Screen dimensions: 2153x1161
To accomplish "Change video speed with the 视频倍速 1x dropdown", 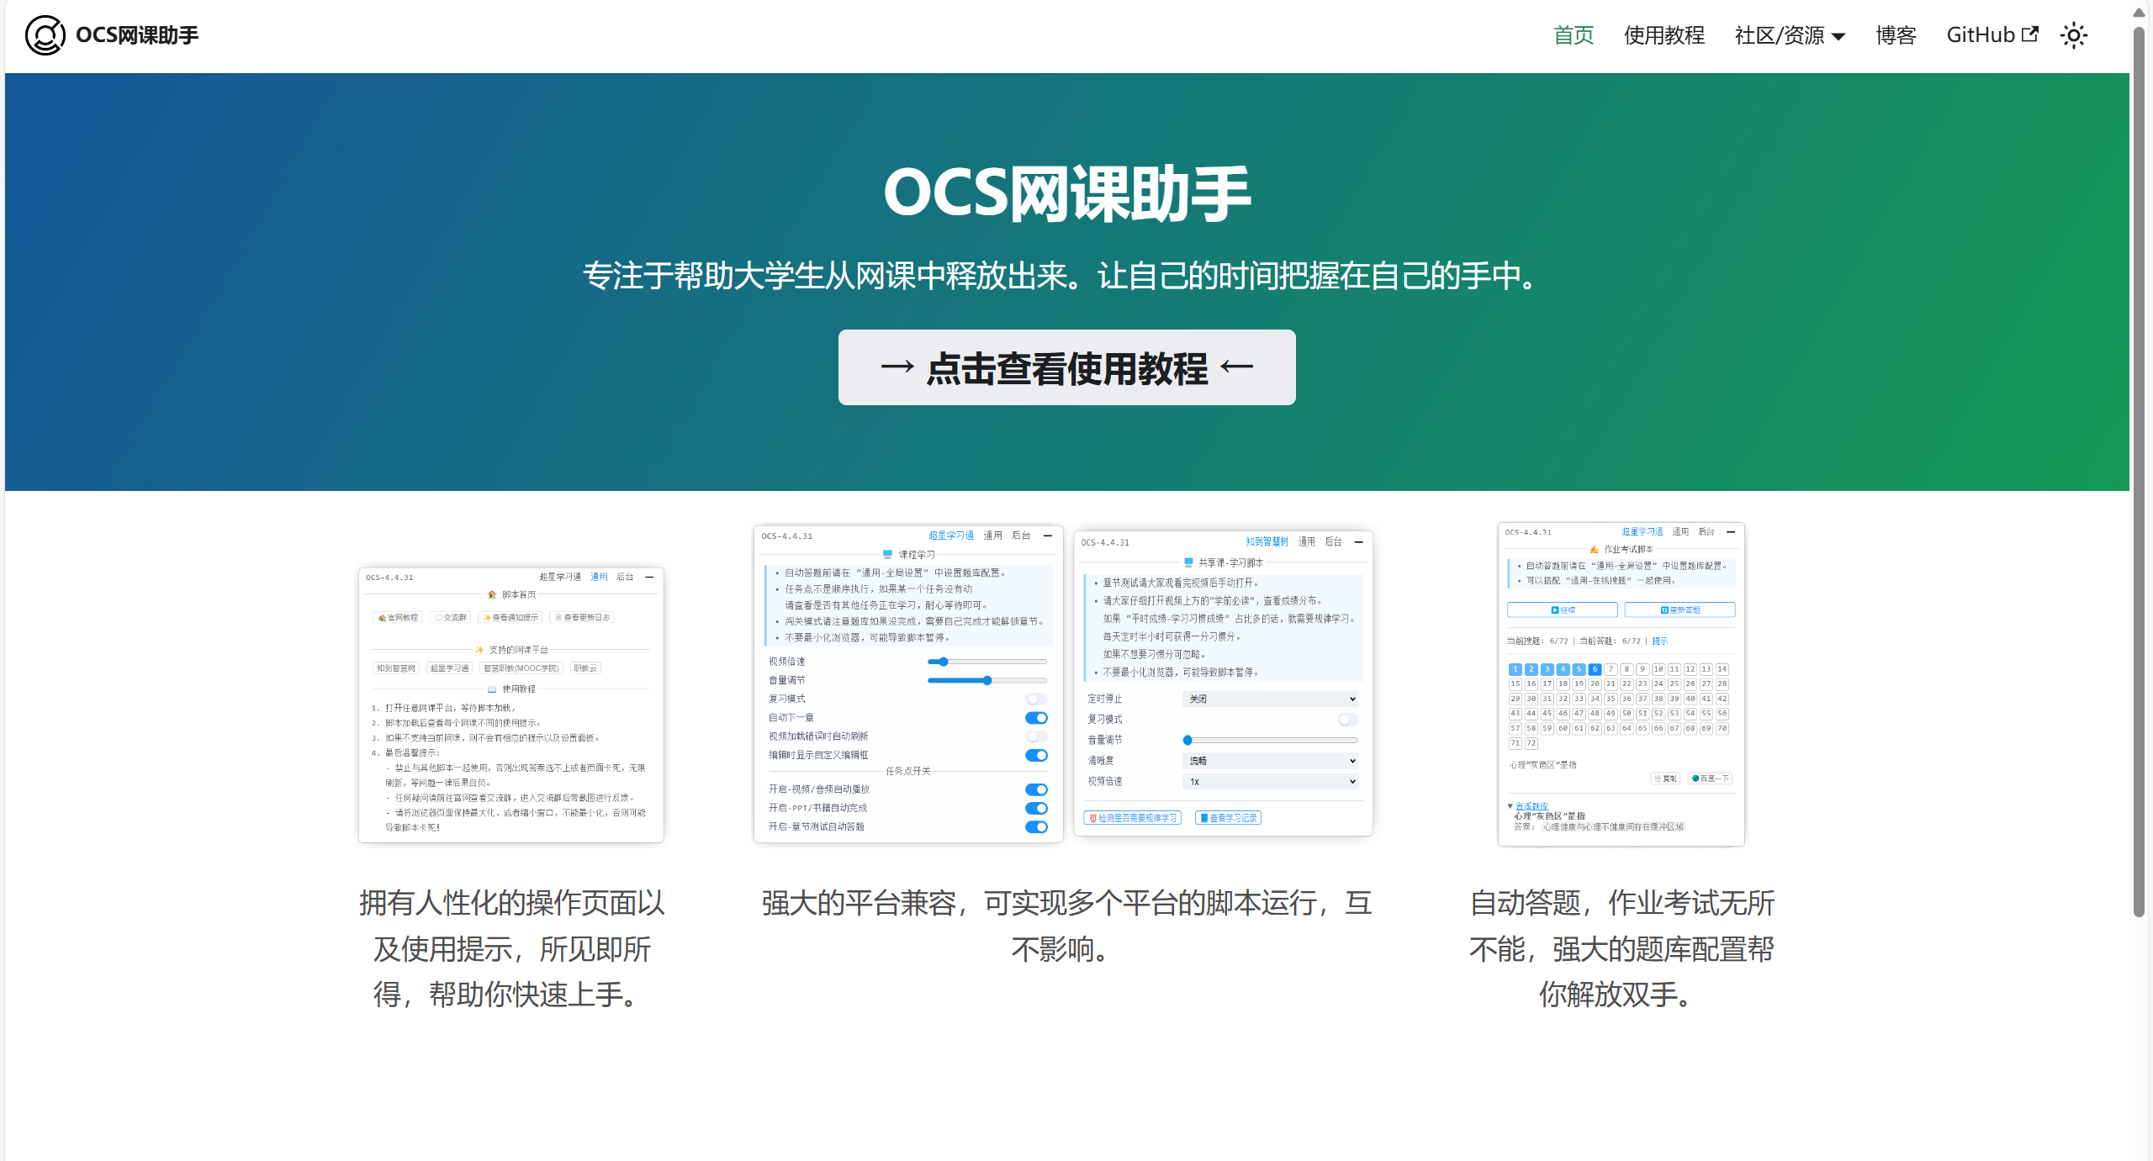I will [x=1271, y=781].
